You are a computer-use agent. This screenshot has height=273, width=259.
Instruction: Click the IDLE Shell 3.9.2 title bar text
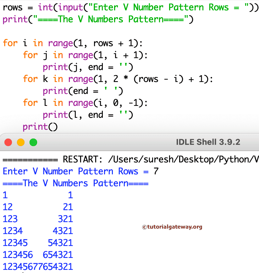tap(208, 142)
